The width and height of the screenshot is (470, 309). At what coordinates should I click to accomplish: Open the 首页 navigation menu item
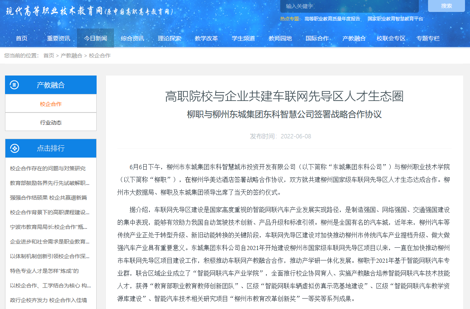pyautogui.click(x=22, y=39)
